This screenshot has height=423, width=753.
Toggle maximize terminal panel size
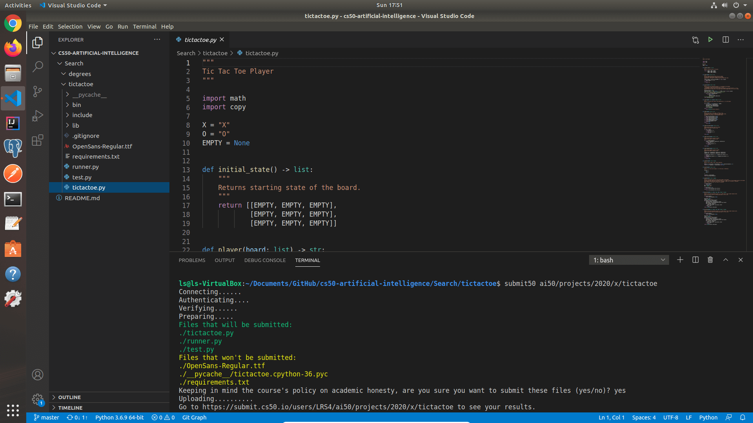click(726, 260)
